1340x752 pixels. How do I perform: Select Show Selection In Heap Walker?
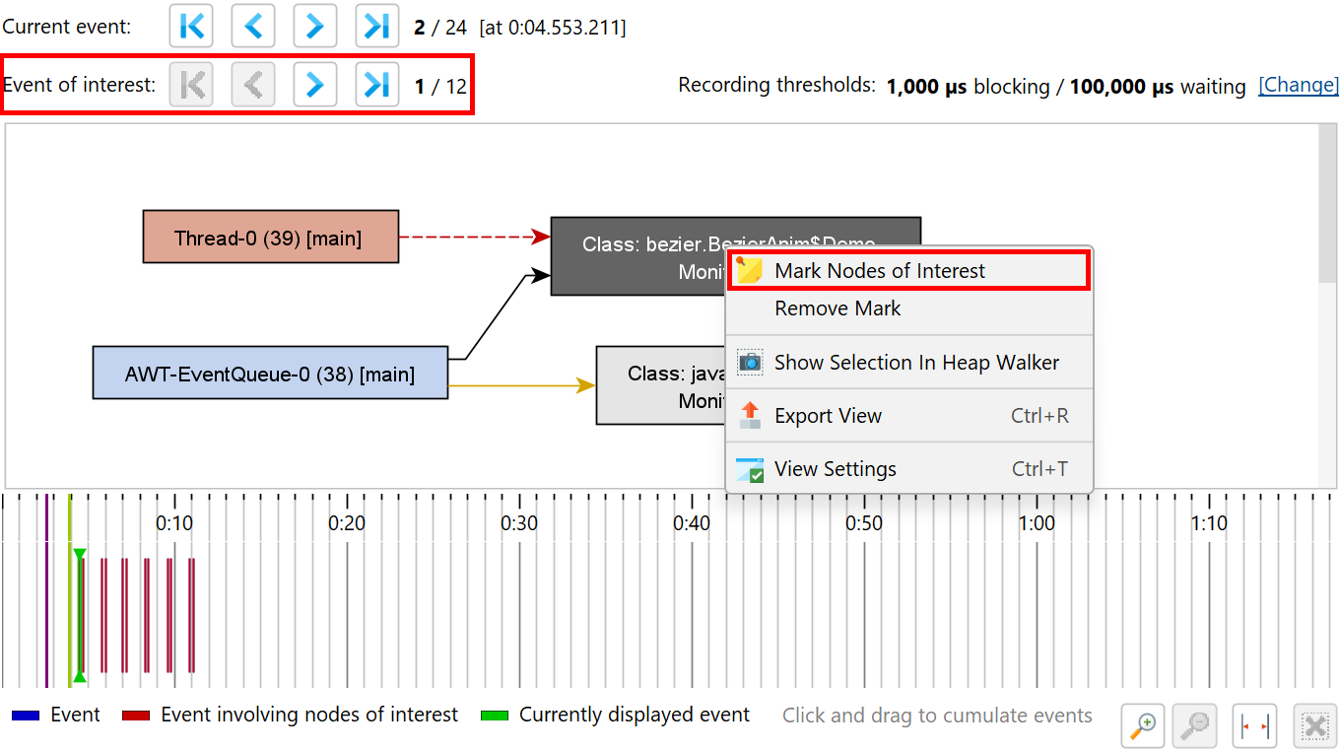click(x=908, y=362)
